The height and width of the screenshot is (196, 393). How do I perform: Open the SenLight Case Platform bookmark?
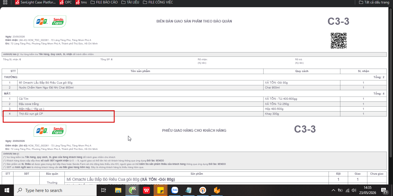35,2
